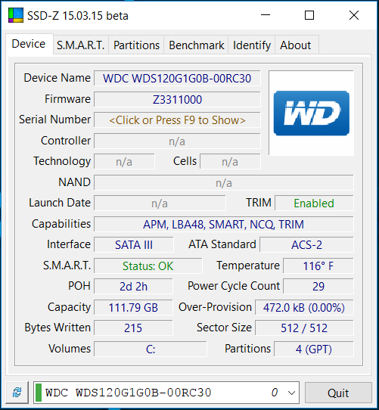Click the TRIM Enabled value
Viewport: 379px width, 410px height.
(x=314, y=203)
